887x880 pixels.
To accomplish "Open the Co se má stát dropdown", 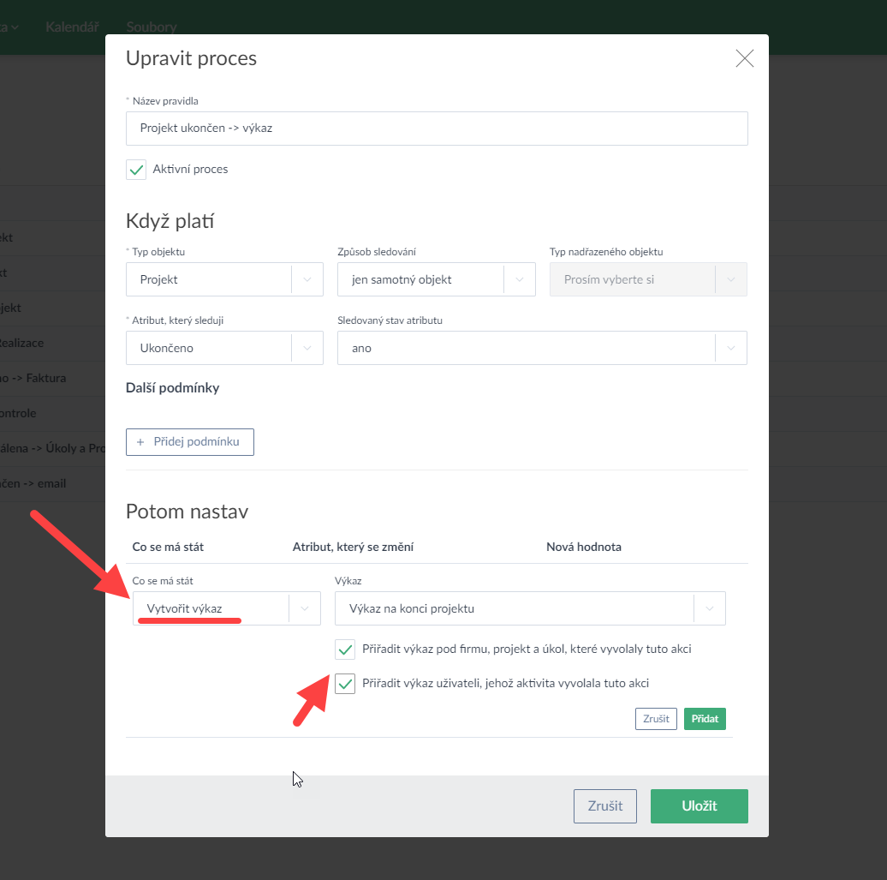I will tap(226, 609).
